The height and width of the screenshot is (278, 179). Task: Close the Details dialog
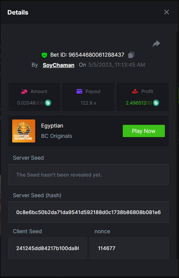[x=166, y=12]
